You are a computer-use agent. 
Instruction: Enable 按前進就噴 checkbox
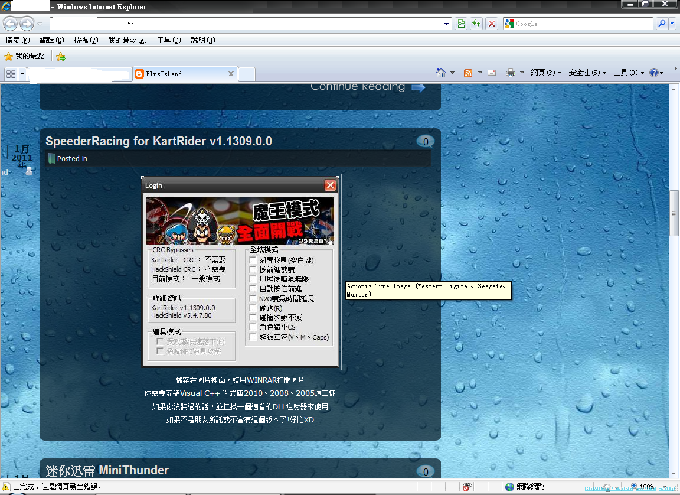click(253, 269)
